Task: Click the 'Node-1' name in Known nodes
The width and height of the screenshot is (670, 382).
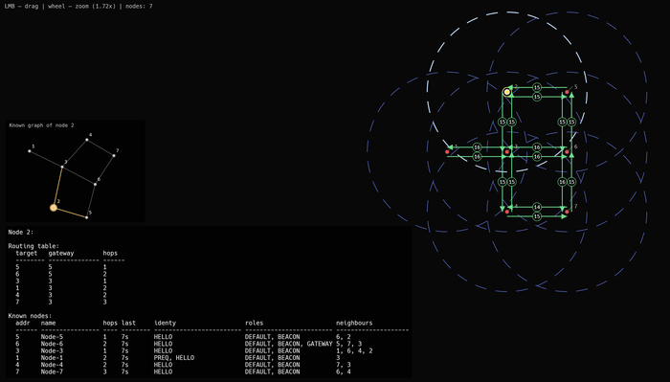Action: pyautogui.click(x=52, y=358)
